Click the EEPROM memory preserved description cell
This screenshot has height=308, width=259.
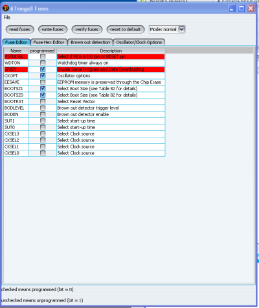(x=111, y=82)
